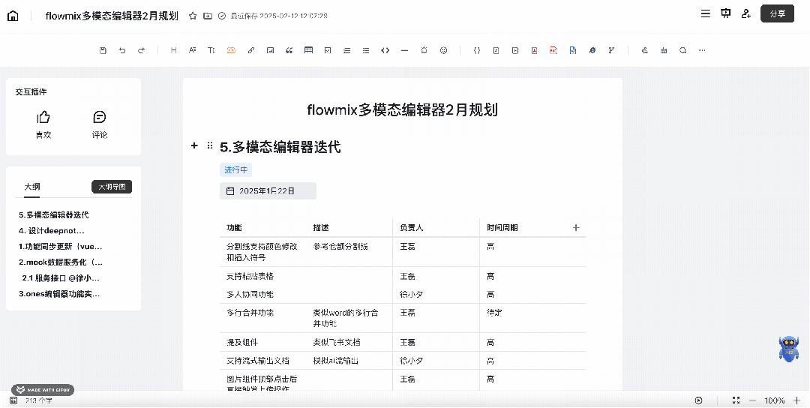The width and height of the screenshot is (810, 408).
Task: Open the 2025年1月22日 date picker
Action: tap(268, 191)
